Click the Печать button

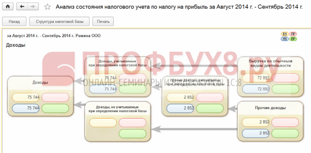[103, 22]
